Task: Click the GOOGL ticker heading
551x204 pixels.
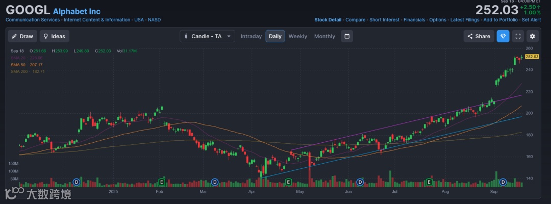Action: point(28,10)
